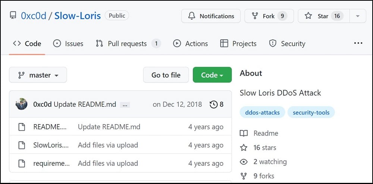Click the file icon beside README

pos(22,127)
